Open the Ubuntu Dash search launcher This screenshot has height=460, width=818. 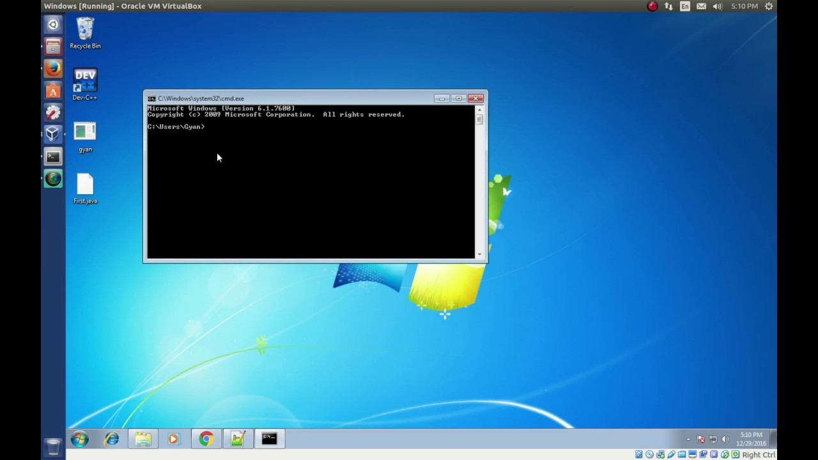(x=53, y=25)
